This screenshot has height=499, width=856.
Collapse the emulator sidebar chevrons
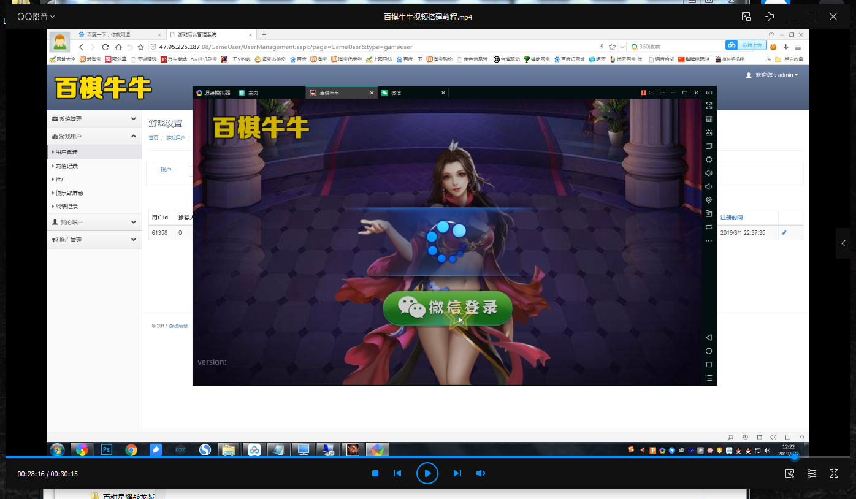point(709,93)
